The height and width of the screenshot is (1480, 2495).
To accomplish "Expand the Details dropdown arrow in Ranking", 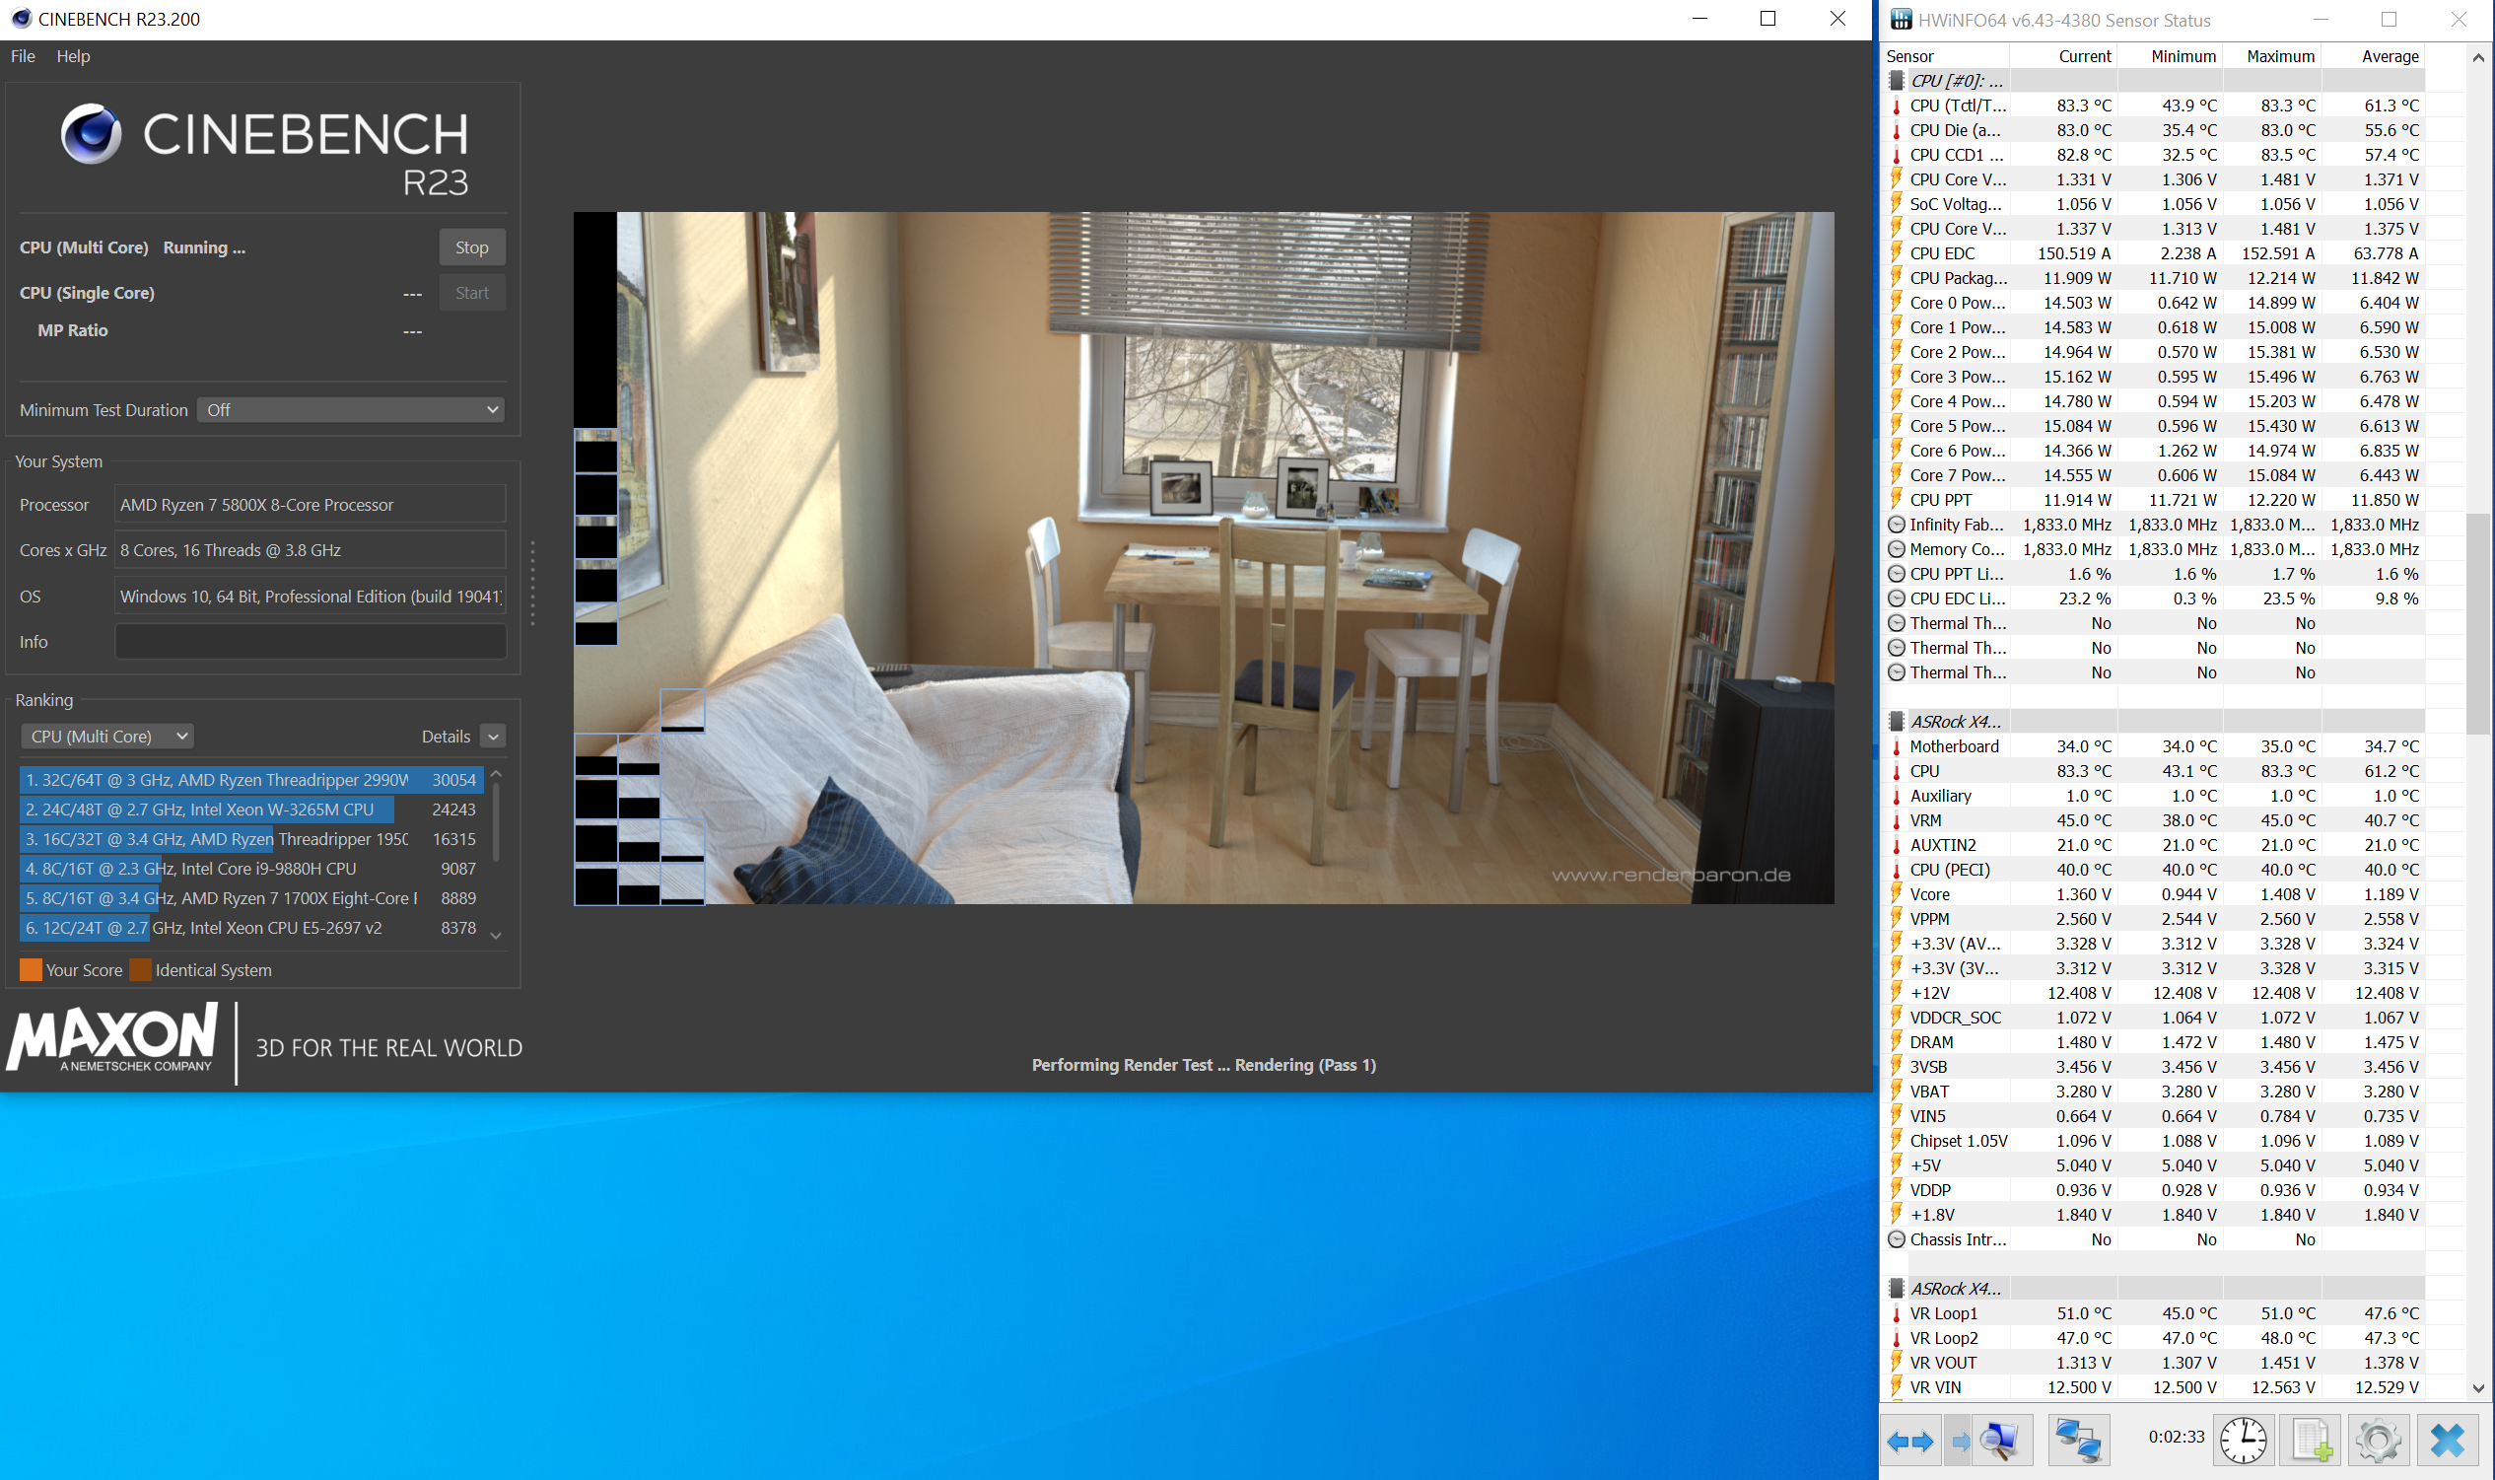I will pos(493,736).
